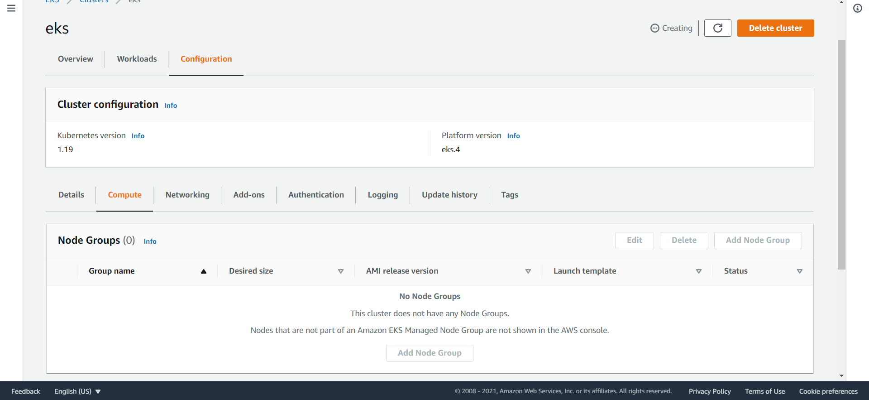Viewport: 869px width, 400px height.
Task: Select the Kubernetes version value 1.19
Action: point(65,149)
